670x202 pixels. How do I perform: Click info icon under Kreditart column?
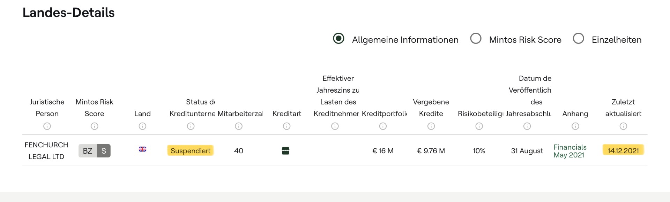pyautogui.click(x=286, y=126)
